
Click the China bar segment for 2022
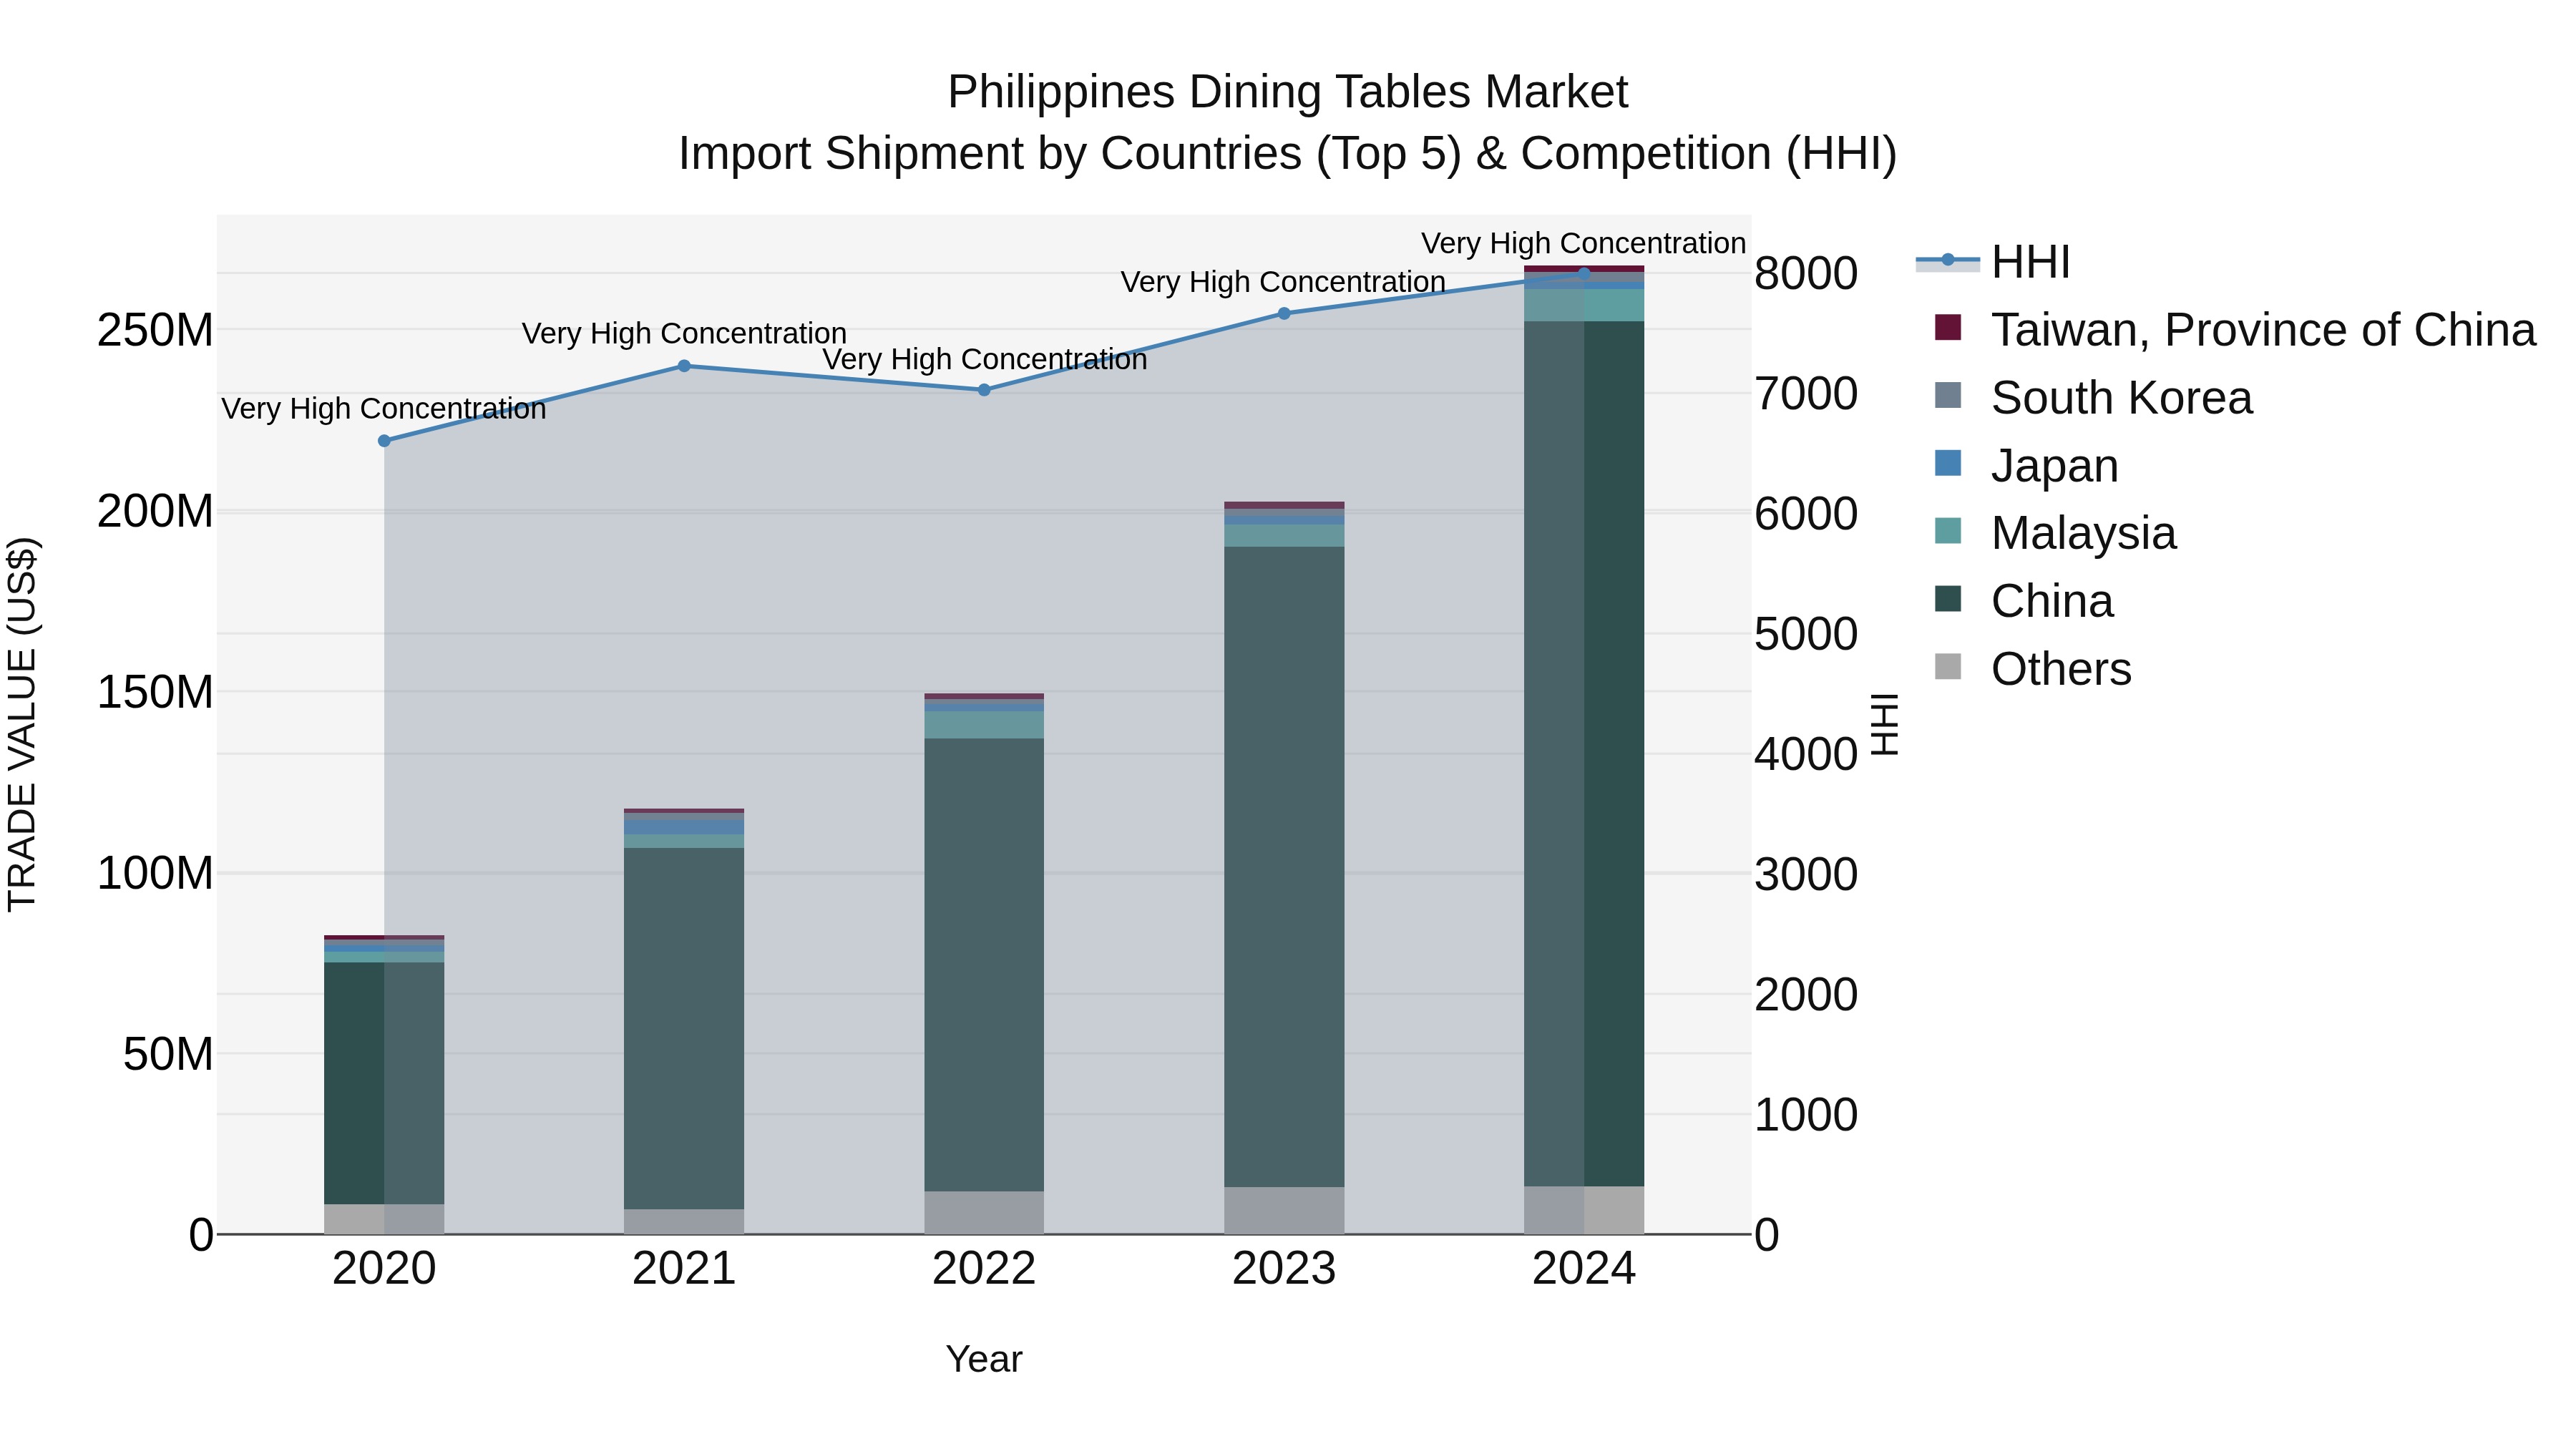[x=984, y=965]
